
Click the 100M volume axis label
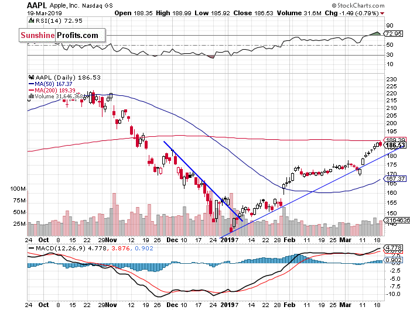click(18, 188)
